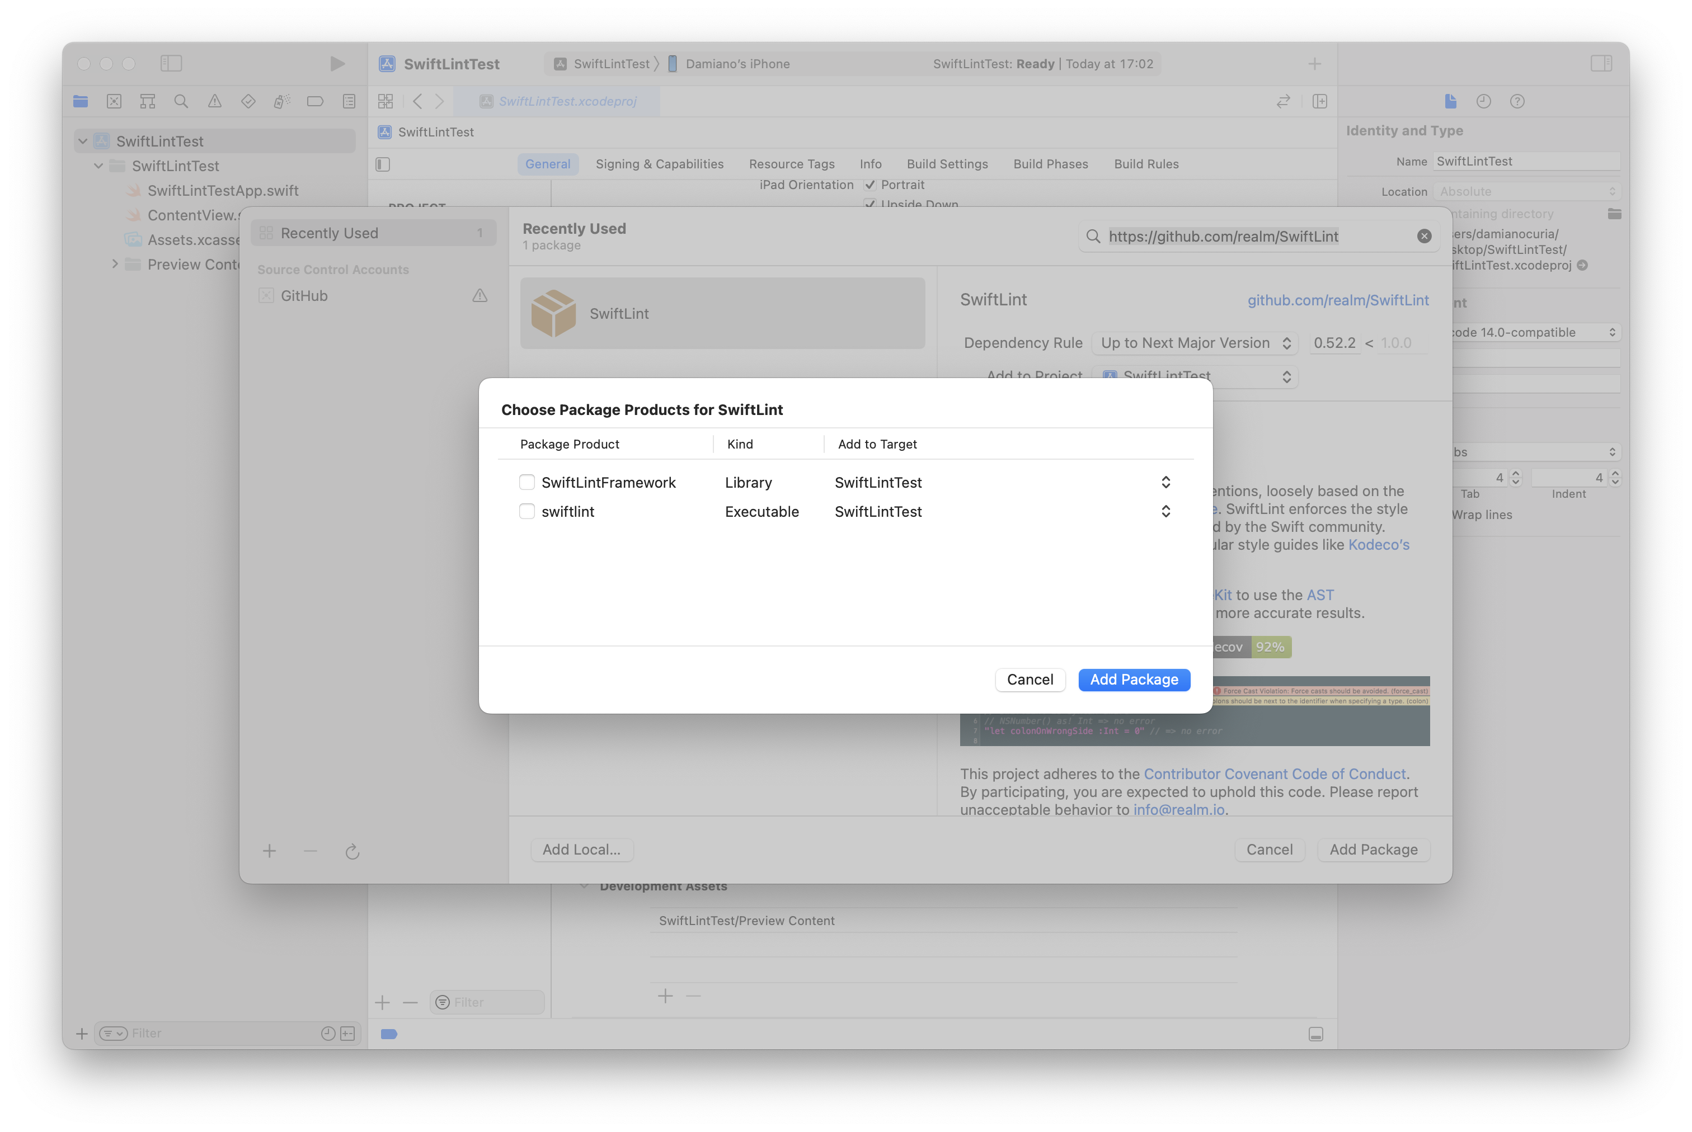Select SwiftLintTestApp.swift in the navigator
The height and width of the screenshot is (1132, 1692).
pos(223,191)
